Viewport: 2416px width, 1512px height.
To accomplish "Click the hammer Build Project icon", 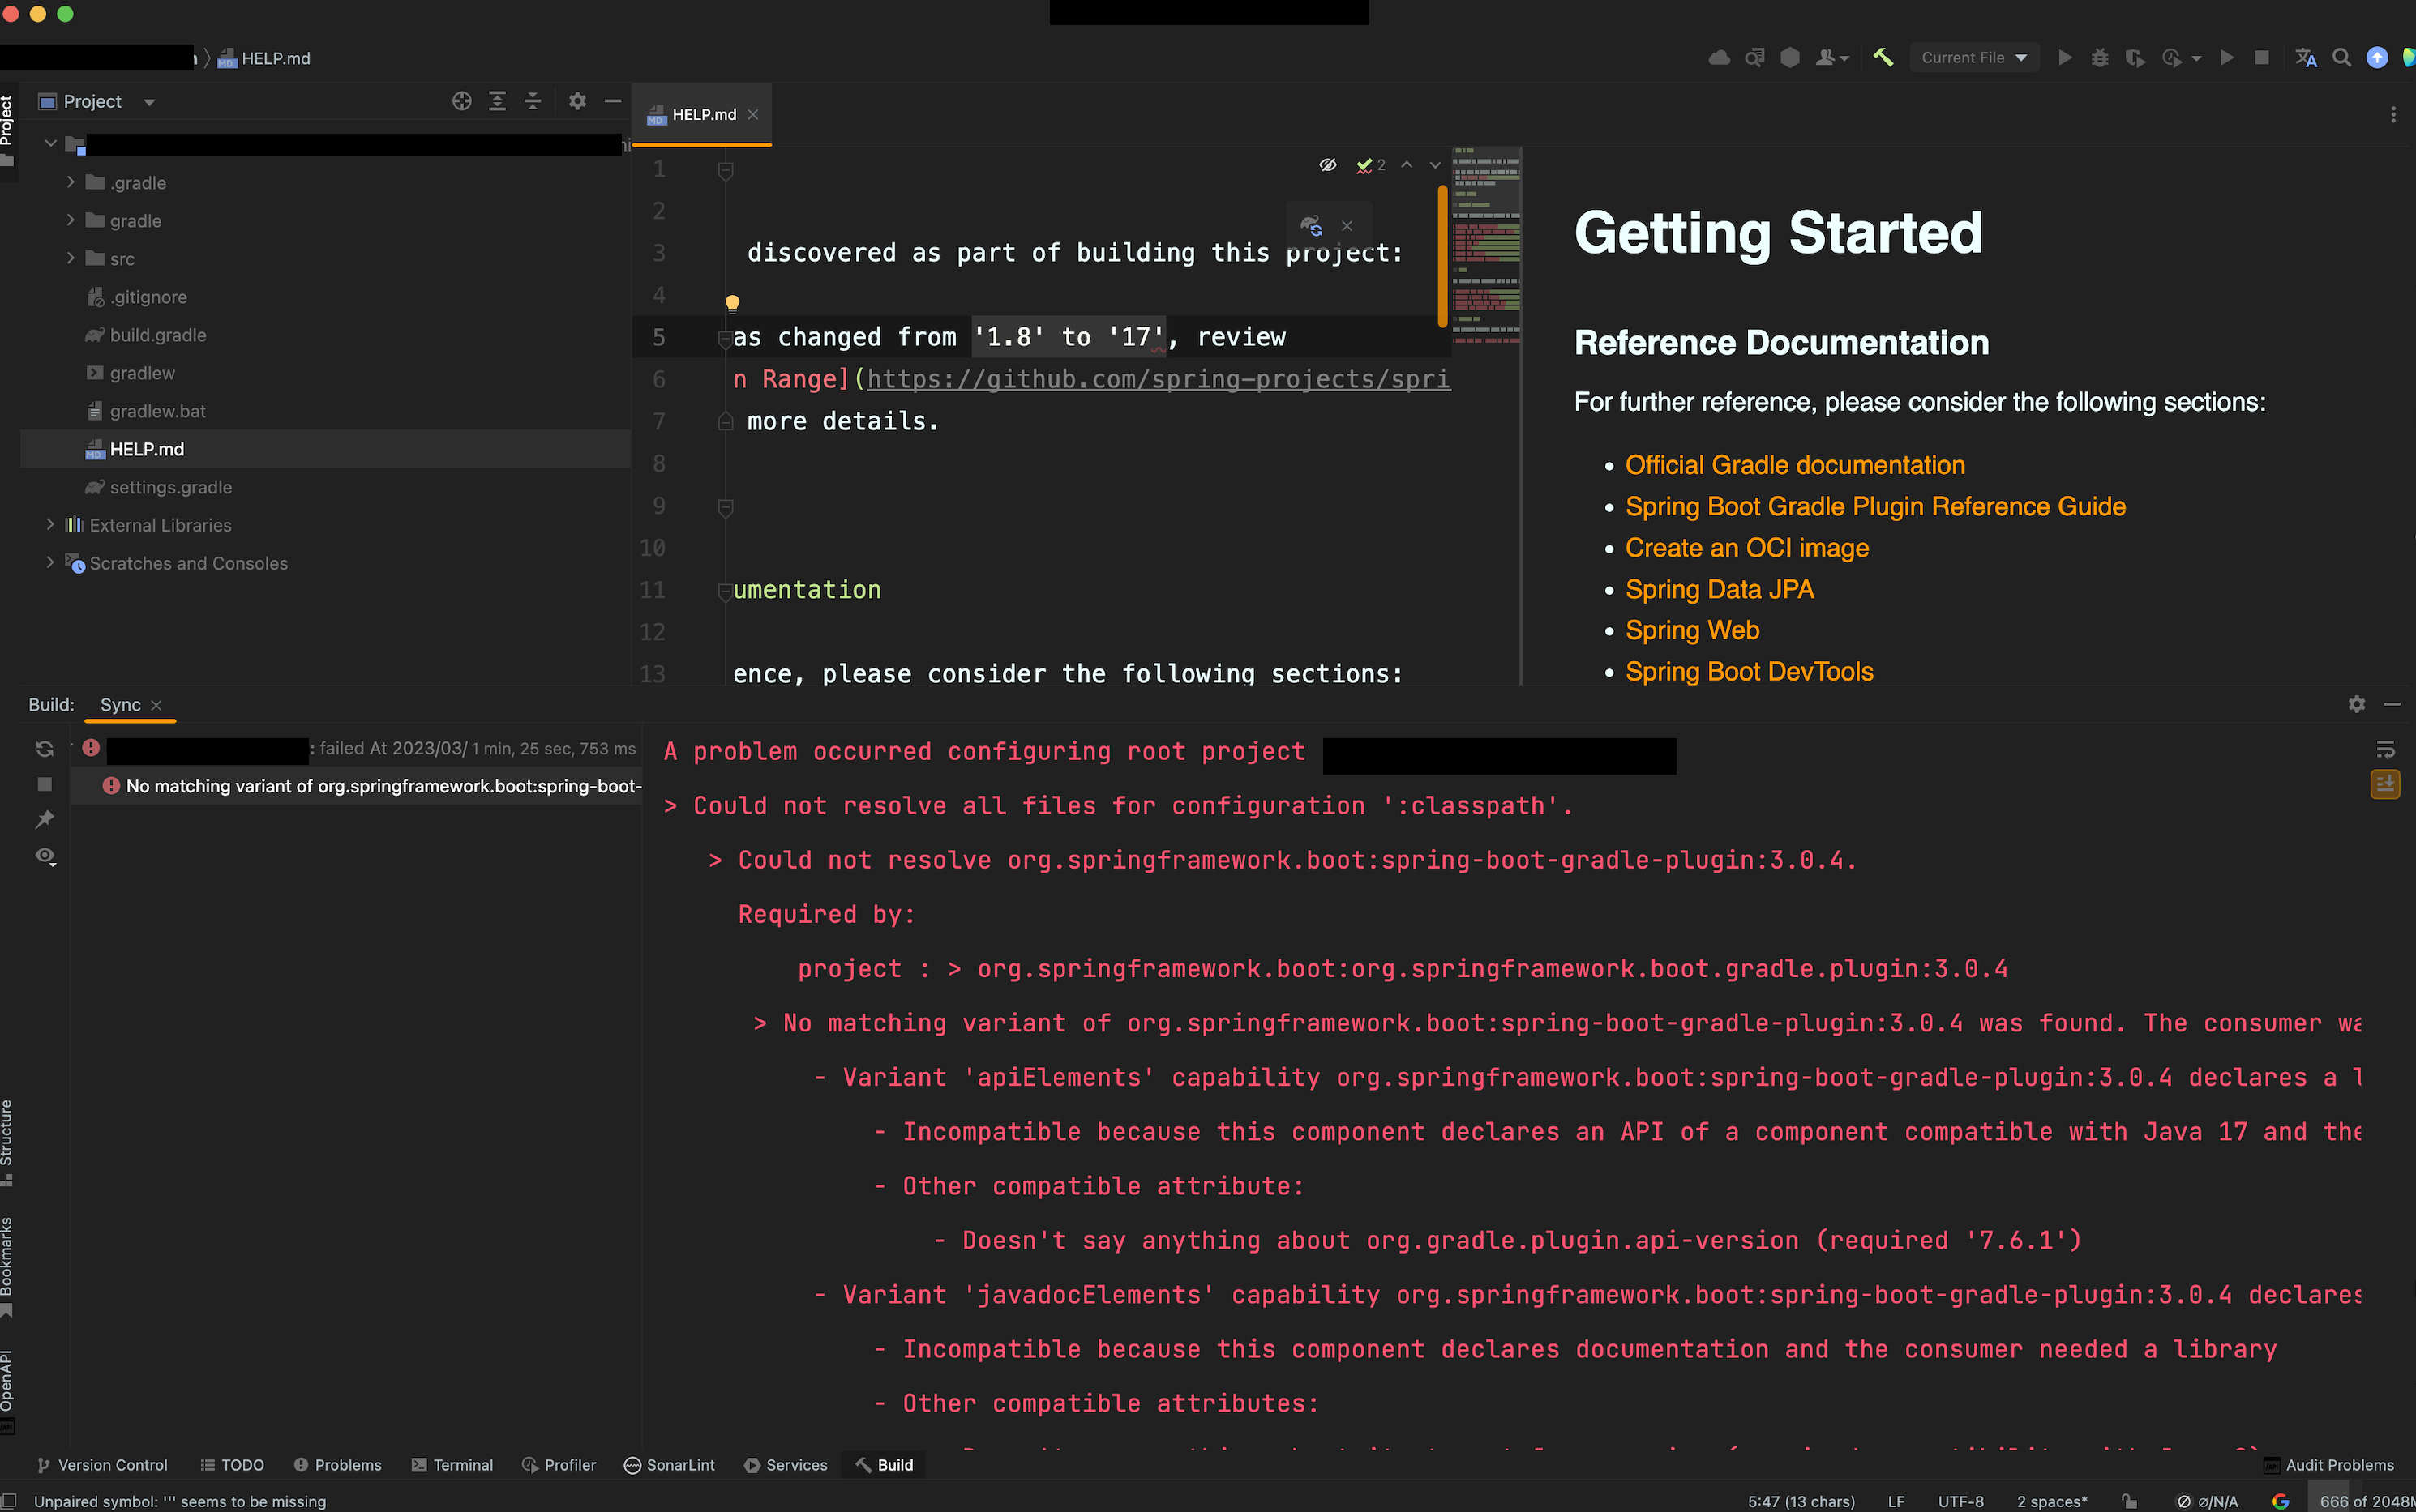I will 1883,58.
